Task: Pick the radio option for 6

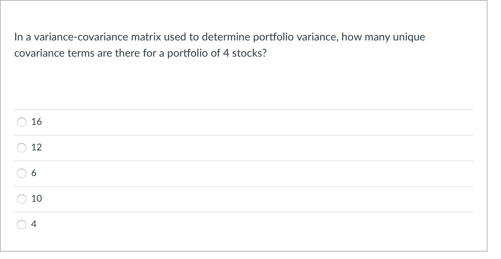Action: coord(22,173)
